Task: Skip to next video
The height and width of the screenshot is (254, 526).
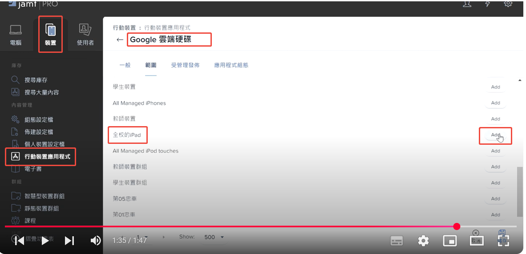Action: point(69,241)
